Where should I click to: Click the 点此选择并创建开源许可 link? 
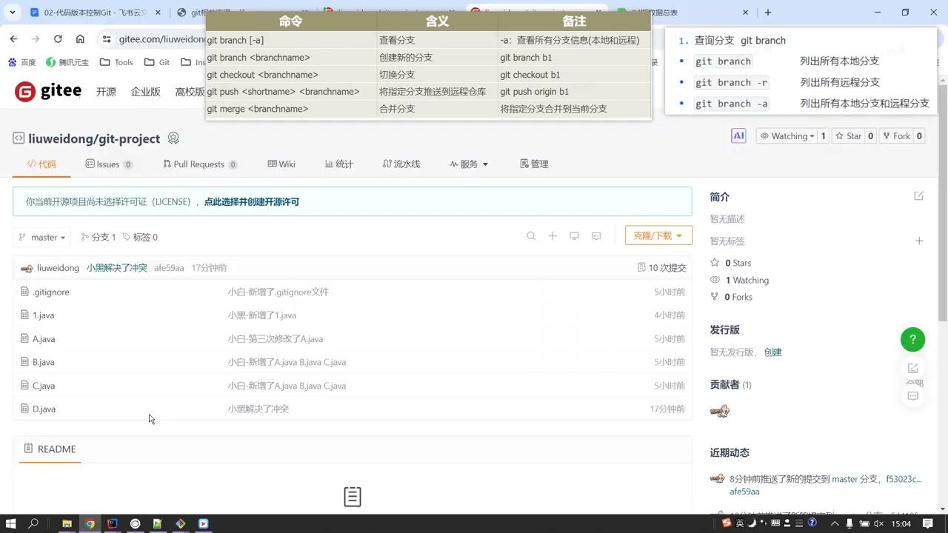point(252,201)
